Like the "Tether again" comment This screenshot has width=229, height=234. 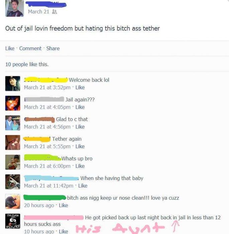pyautogui.click(x=80, y=146)
